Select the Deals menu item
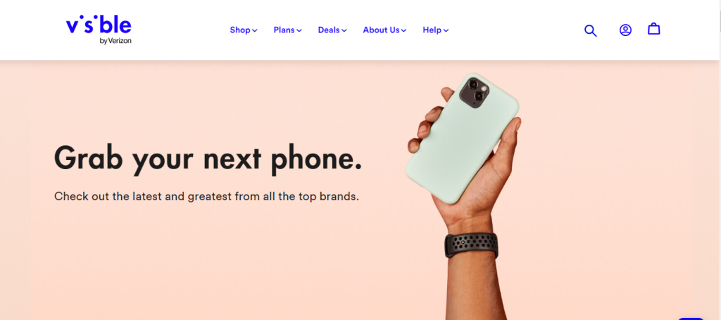 (x=332, y=30)
